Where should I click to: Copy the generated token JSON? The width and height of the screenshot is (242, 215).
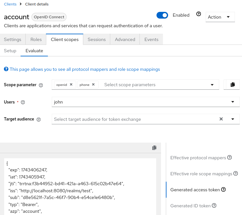click(154, 148)
